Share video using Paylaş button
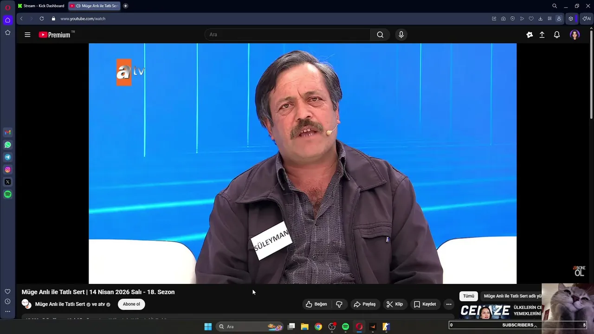Viewport: 594px width, 334px height. coord(365,304)
